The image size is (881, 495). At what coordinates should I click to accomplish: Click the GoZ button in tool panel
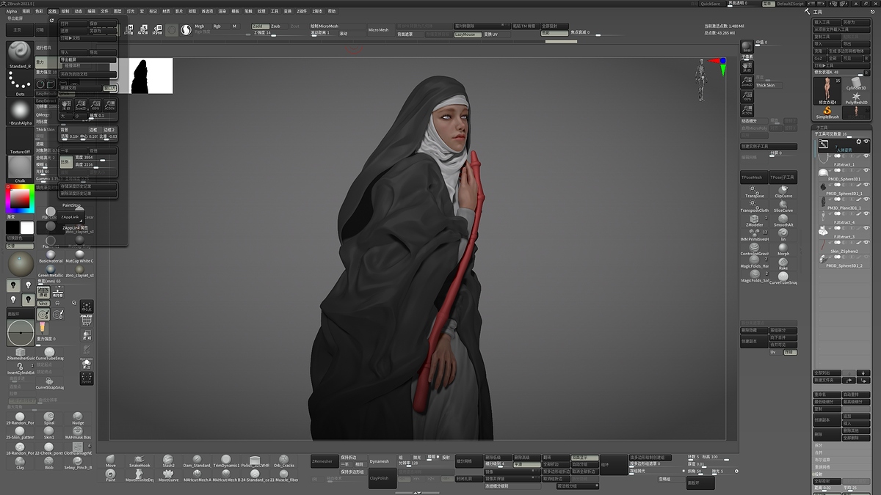click(819, 58)
